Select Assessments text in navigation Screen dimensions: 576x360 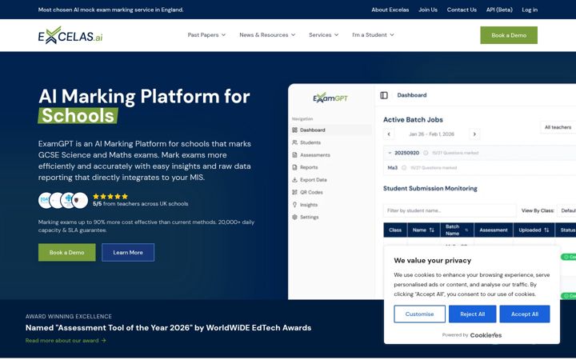click(315, 155)
